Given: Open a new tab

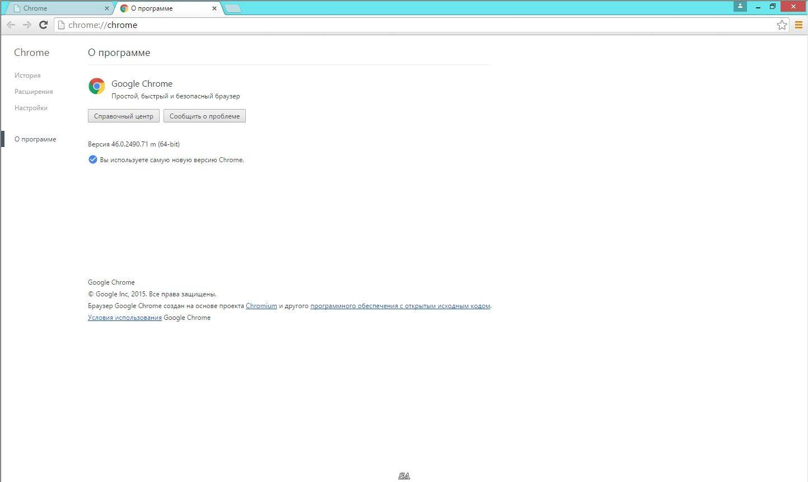Looking at the screenshot, I should pos(233,8).
